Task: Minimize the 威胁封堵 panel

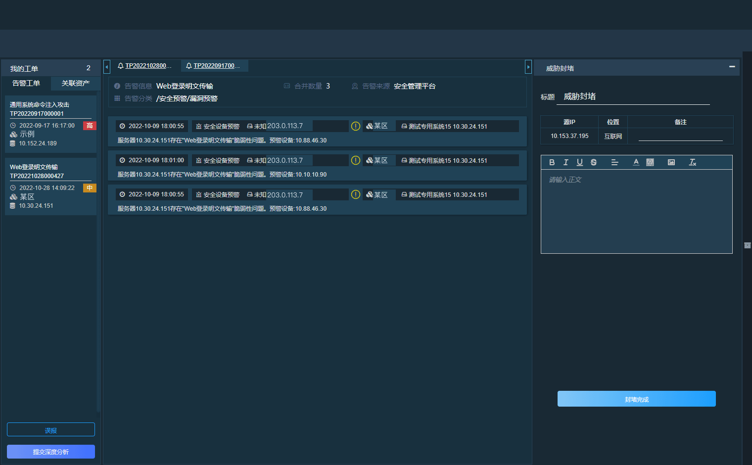Action: [732, 66]
